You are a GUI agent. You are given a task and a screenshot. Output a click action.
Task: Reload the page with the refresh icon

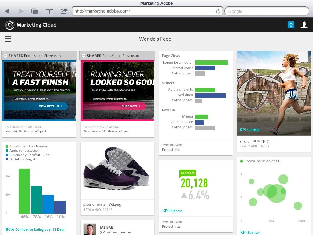pyautogui.click(x=218, y=11)
